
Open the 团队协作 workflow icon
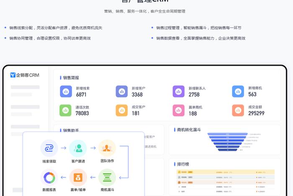tap(107, 148)
